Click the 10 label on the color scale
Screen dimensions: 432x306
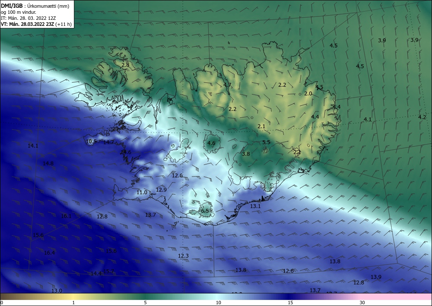tap(219, 303)
